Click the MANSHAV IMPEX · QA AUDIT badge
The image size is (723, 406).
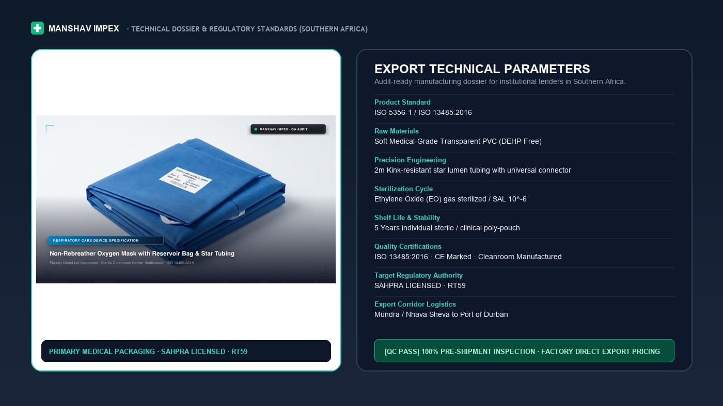288,129
